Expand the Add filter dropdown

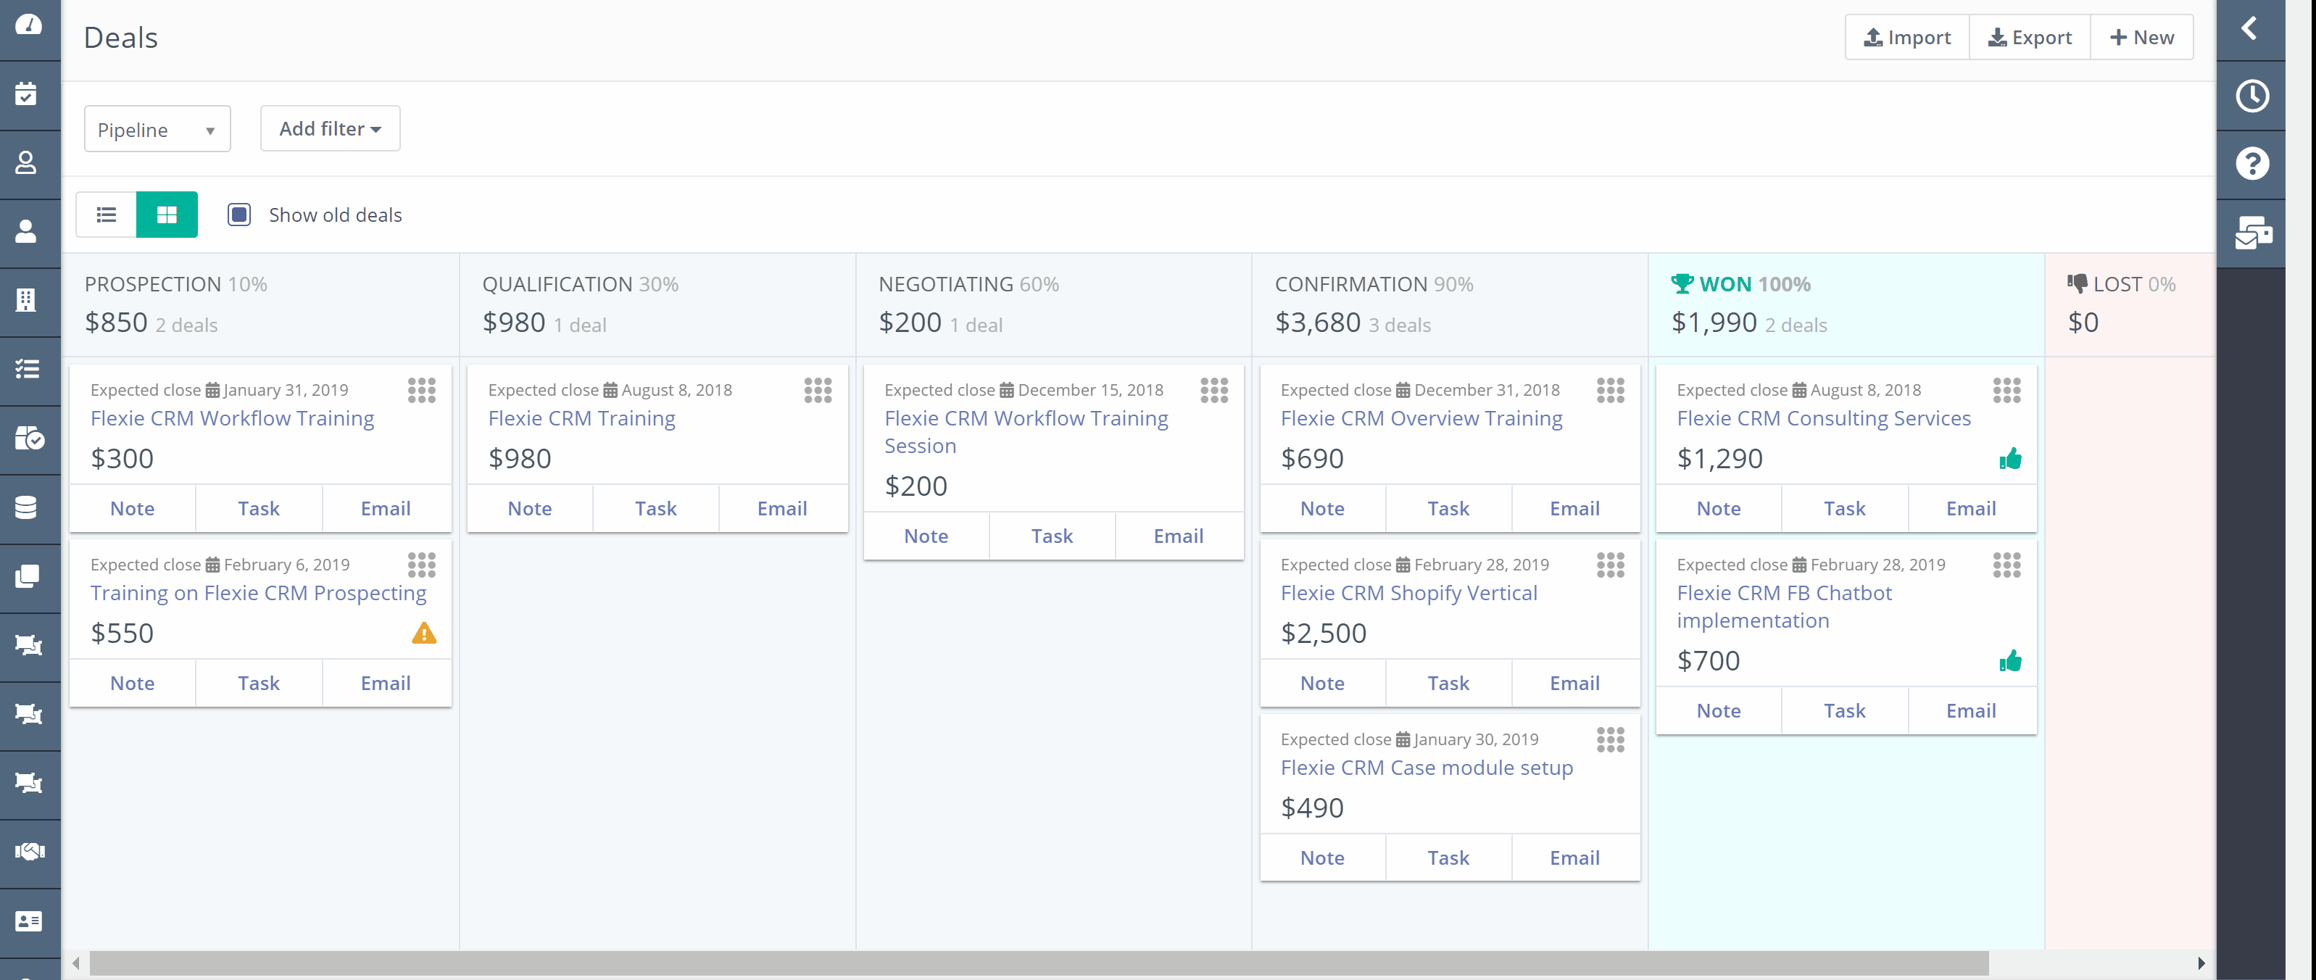pyautogui.click(x=330, y=128)
